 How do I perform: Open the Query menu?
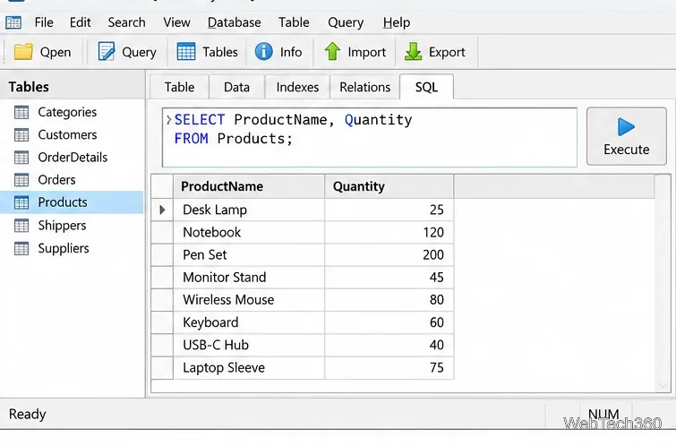pos(346,22)
